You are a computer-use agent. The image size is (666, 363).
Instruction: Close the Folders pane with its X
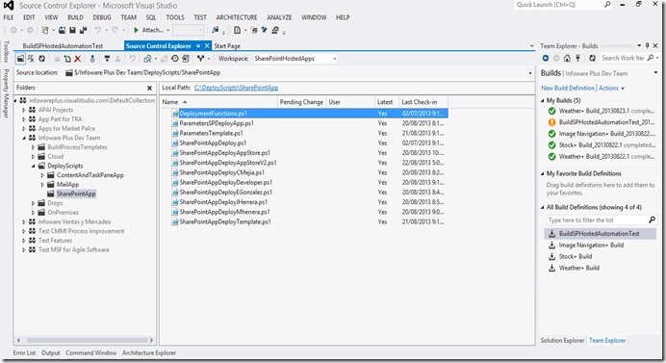149,88
